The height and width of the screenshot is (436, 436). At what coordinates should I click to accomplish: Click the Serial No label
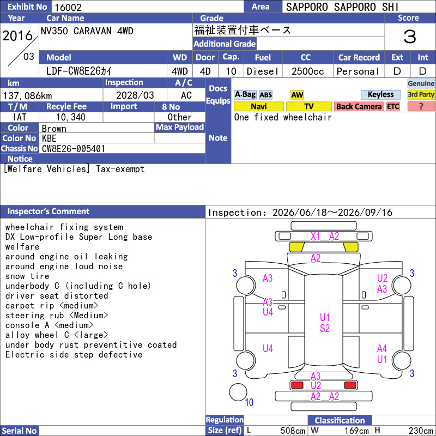[19, 431]
